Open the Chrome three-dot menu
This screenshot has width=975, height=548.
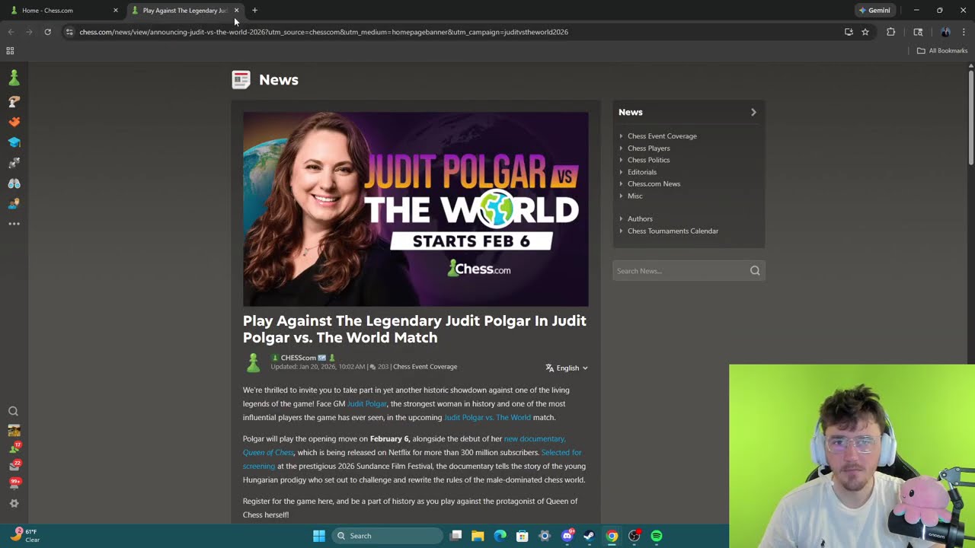(964, 32)
